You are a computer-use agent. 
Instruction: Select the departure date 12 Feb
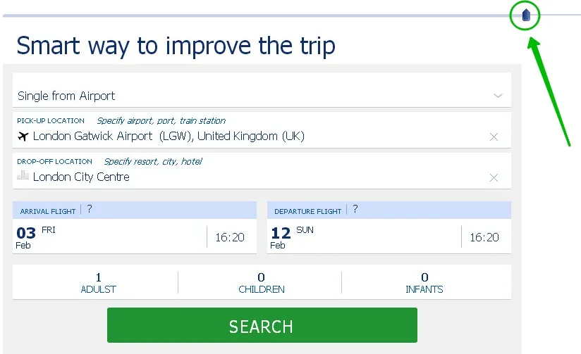click(x=290, y=236)
